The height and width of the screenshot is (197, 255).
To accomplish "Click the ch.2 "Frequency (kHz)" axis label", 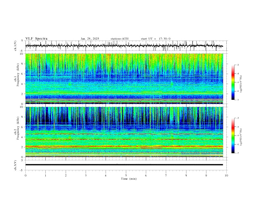I will (18, 128).
